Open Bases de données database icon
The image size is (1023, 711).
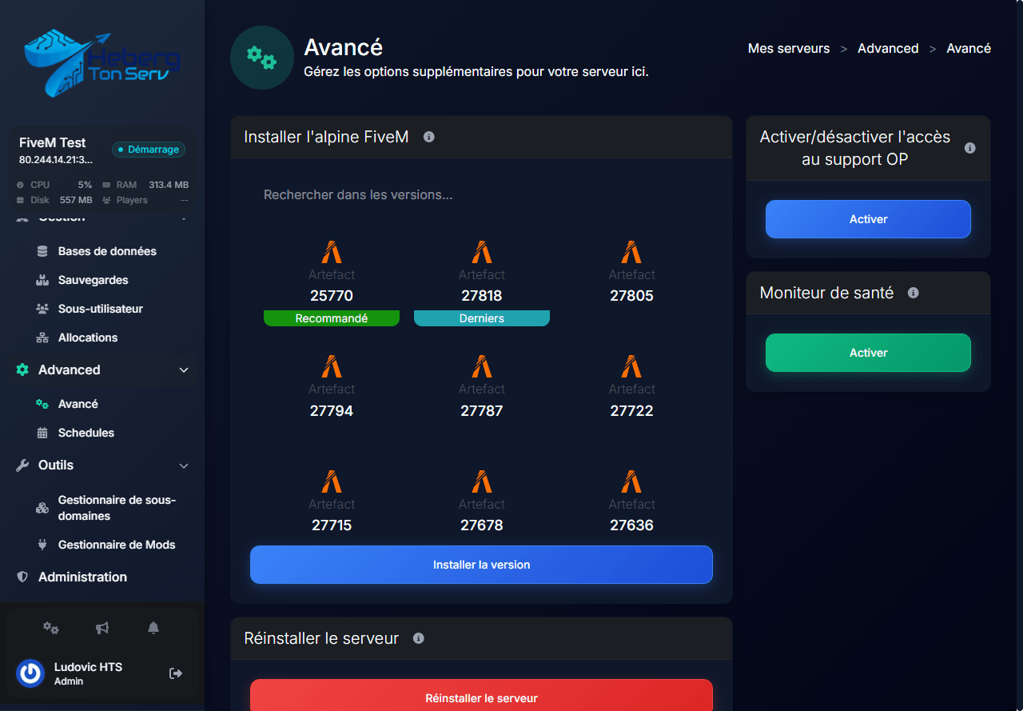click(x=42, y=251)
